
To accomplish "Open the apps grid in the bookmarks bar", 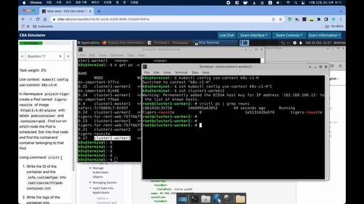I will [23, 27].
